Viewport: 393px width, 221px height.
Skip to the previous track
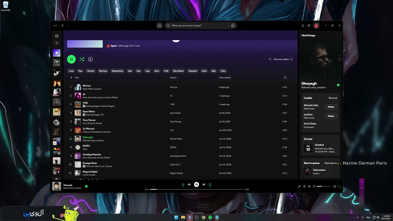pos(189,184)
